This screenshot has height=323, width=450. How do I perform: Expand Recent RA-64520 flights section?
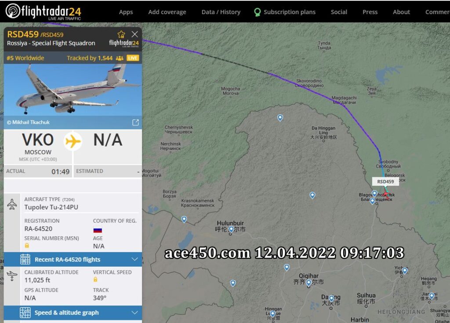point(73,260)
